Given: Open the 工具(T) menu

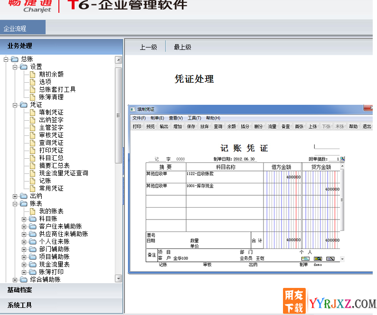Looking at the screenshot, I should point(195,118).
